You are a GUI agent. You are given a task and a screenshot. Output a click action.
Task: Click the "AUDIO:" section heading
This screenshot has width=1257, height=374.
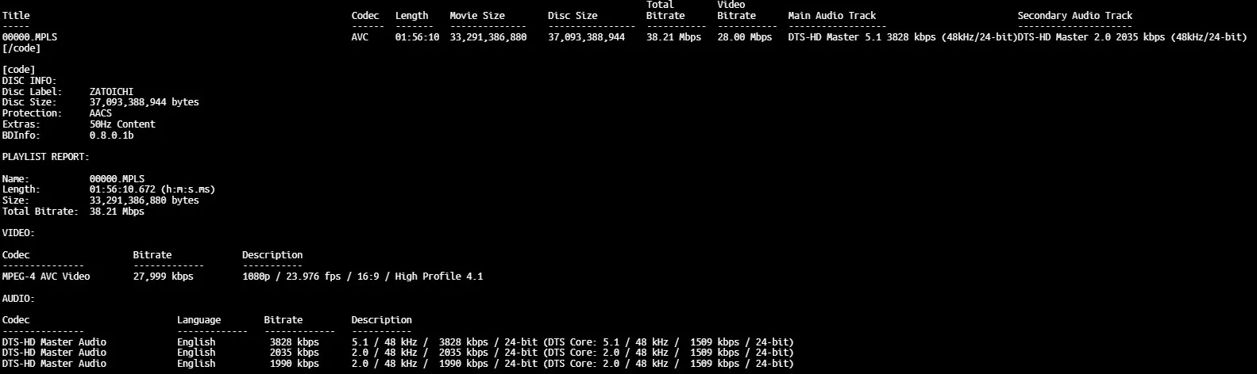(18, 299)
